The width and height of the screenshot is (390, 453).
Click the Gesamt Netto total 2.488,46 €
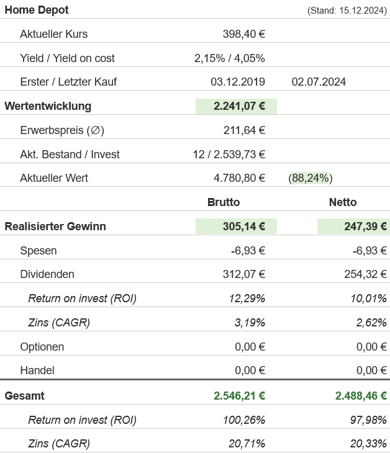(x=361, y=396)
